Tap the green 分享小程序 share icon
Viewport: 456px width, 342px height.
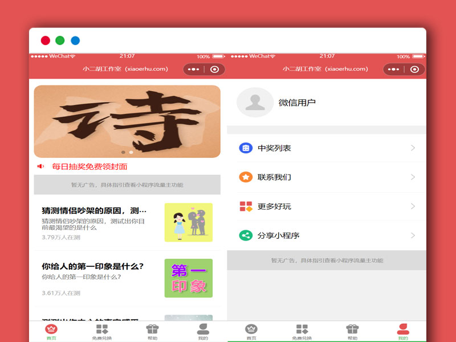[245, 234]
